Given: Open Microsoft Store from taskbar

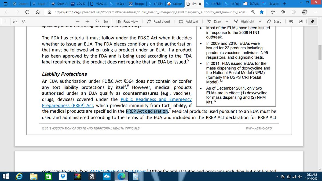Looking at the screenshot, I should (48, 176).
